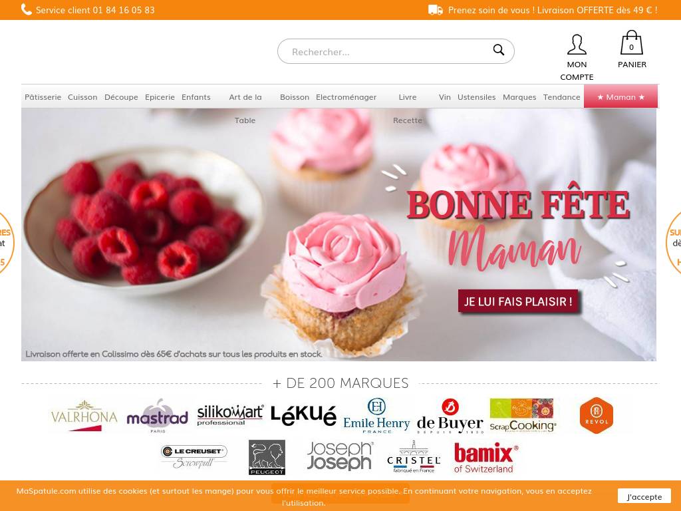Viewport: 681px width, 511px height.
Task: Open the Peugeot lion brand logo
Action: pos(267,457)
